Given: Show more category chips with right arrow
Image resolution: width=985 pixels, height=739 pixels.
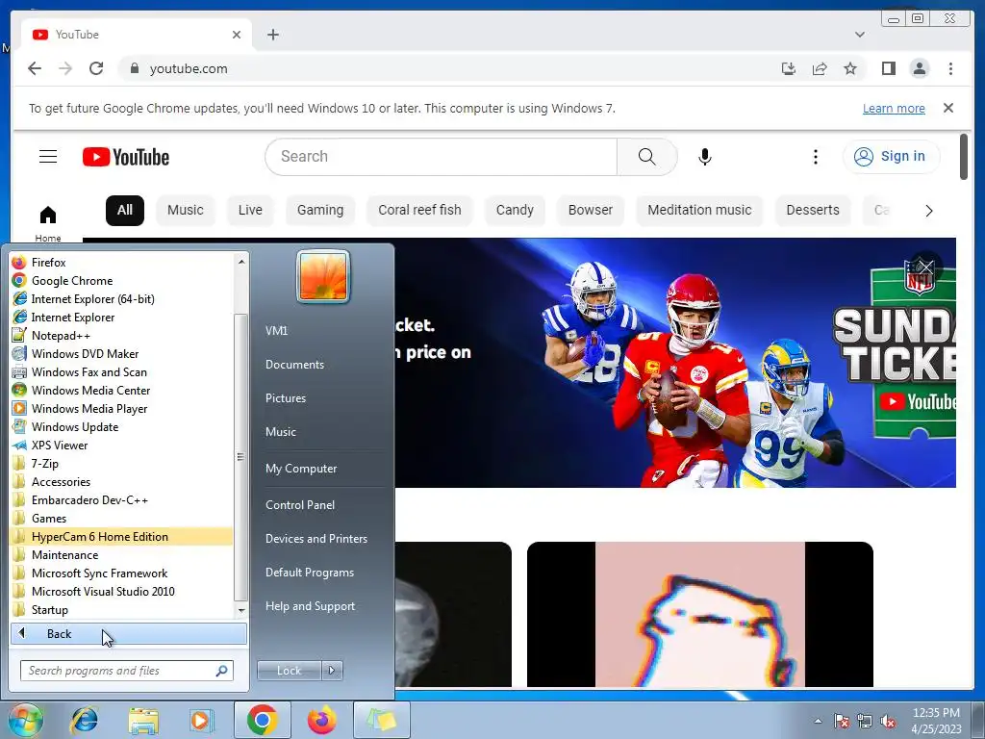Looking at the screenshot, I should click(928, 211).
